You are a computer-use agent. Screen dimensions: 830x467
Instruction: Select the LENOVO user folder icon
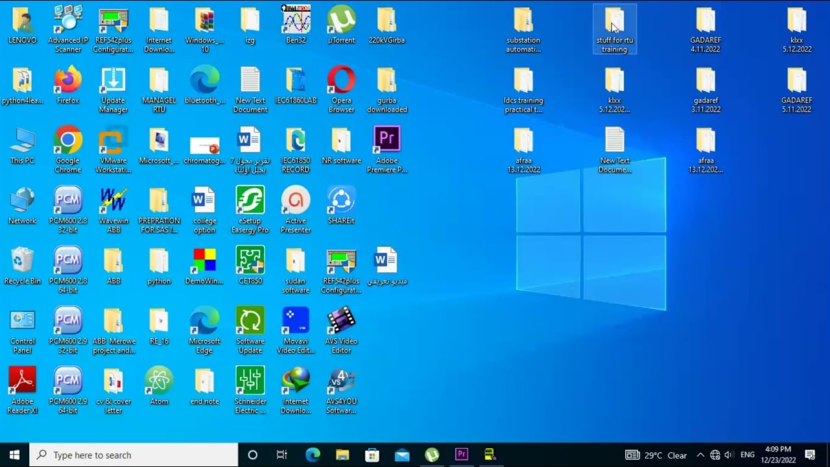pos(23,25)
